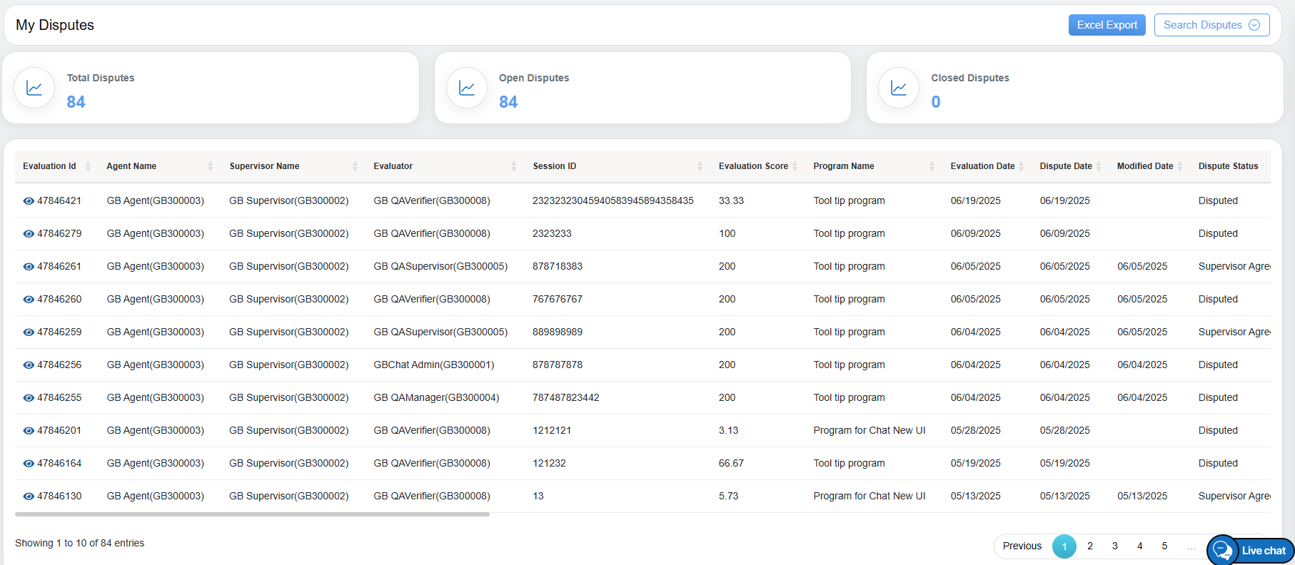This screenshot has height=565, width=1295.
Task: Click the Closed Disputes chart icon
Action: coord(899,88)
